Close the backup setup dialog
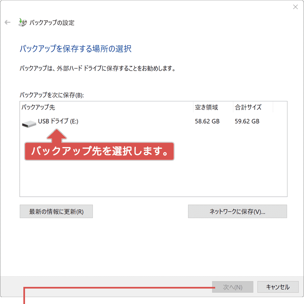Screen dimensions: 304x304 tap(295, 7)
